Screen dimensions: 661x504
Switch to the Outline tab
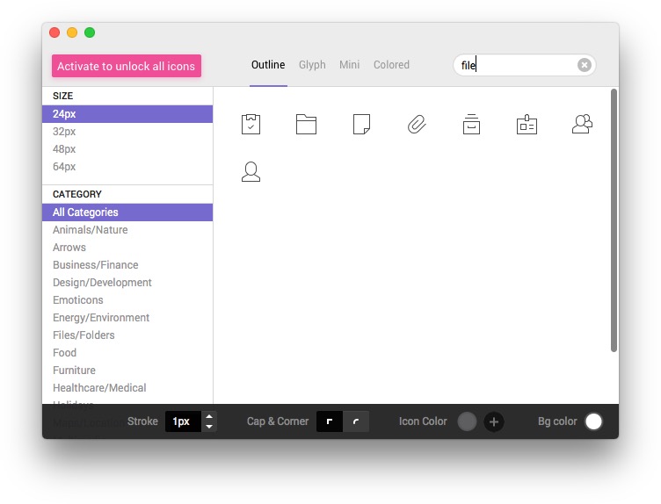tap(268, 65)
